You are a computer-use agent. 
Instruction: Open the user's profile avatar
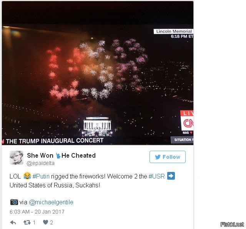tap(17, 158)
